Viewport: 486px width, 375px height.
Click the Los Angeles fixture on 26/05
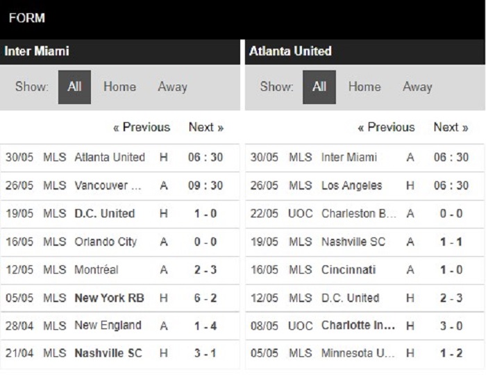click(x=364, y=185)
